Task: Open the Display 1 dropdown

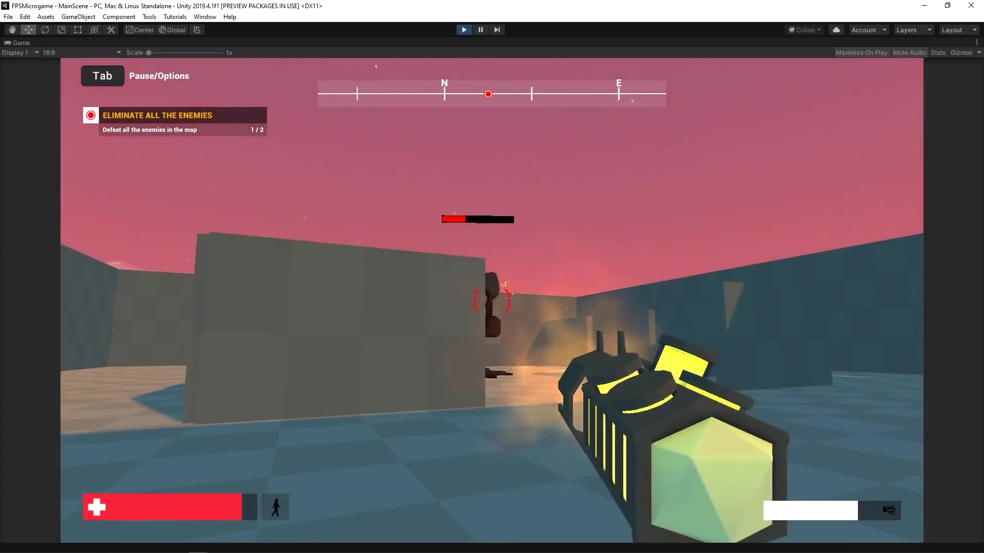Action: click(x=20, y=52)
